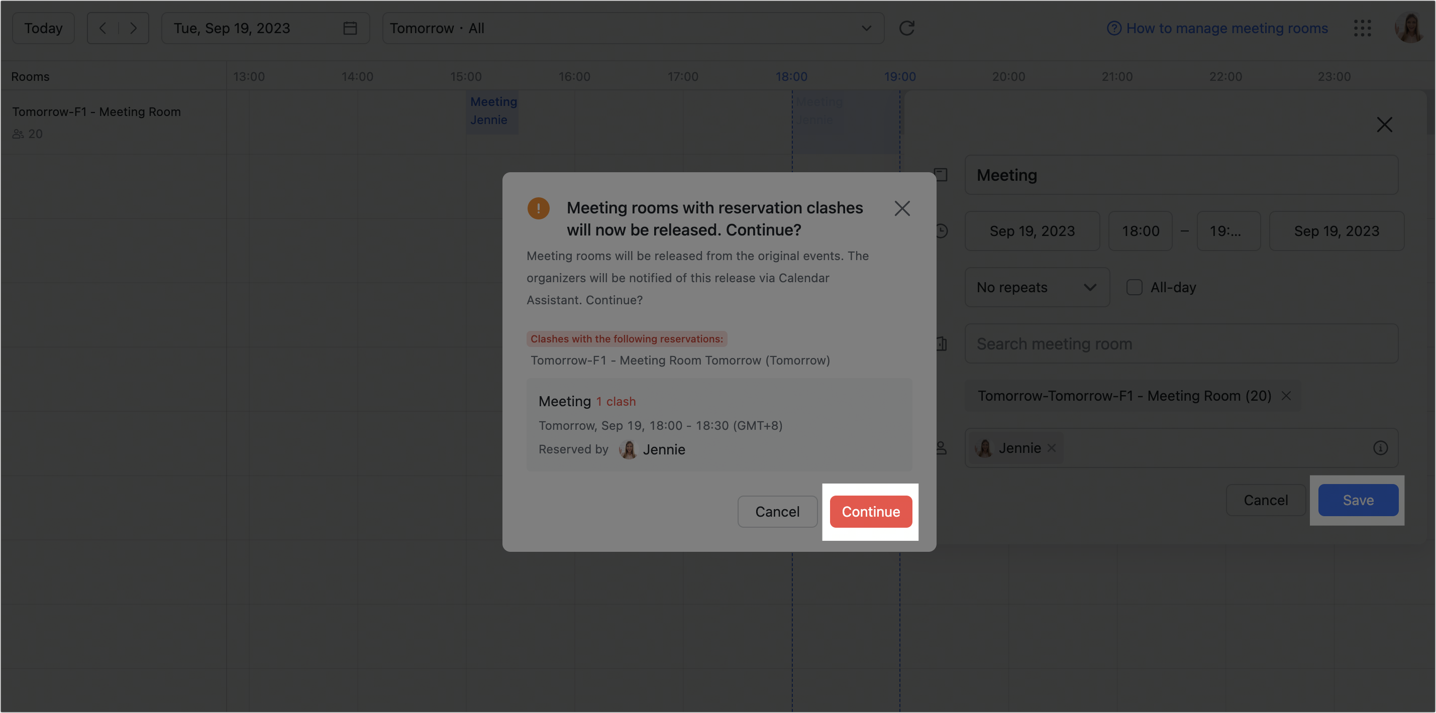This screenshot has height=713, width=1436.
Task: Click Save on the event details panel
Action: click(1358, 500)
